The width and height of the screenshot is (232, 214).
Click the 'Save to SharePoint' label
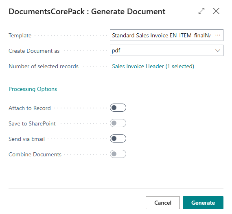pyautogui.click(x=32, y=123)
